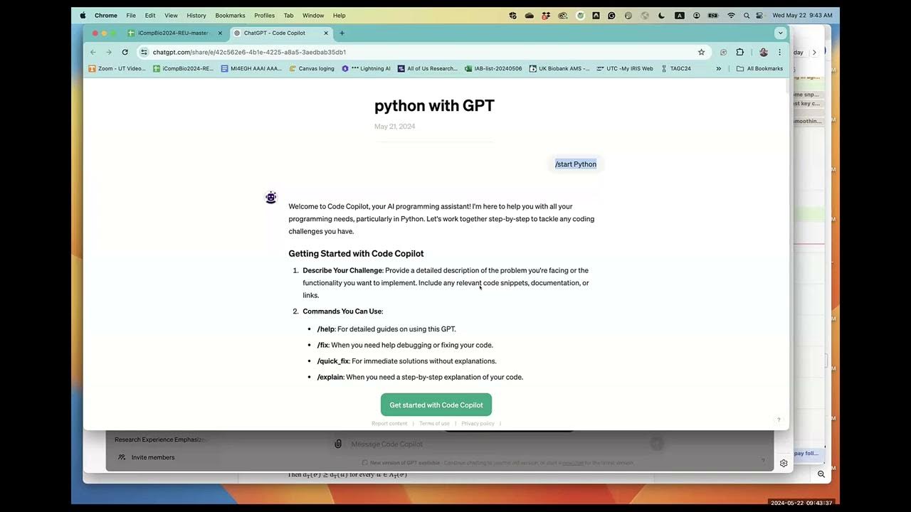Screen dimensions: 911x512
Task: Switch to iCompBio2024-REU-master tab
Action: click(174, 33)
